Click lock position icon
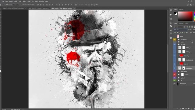This screenshot has height=110, width=195. pos(182,33)
